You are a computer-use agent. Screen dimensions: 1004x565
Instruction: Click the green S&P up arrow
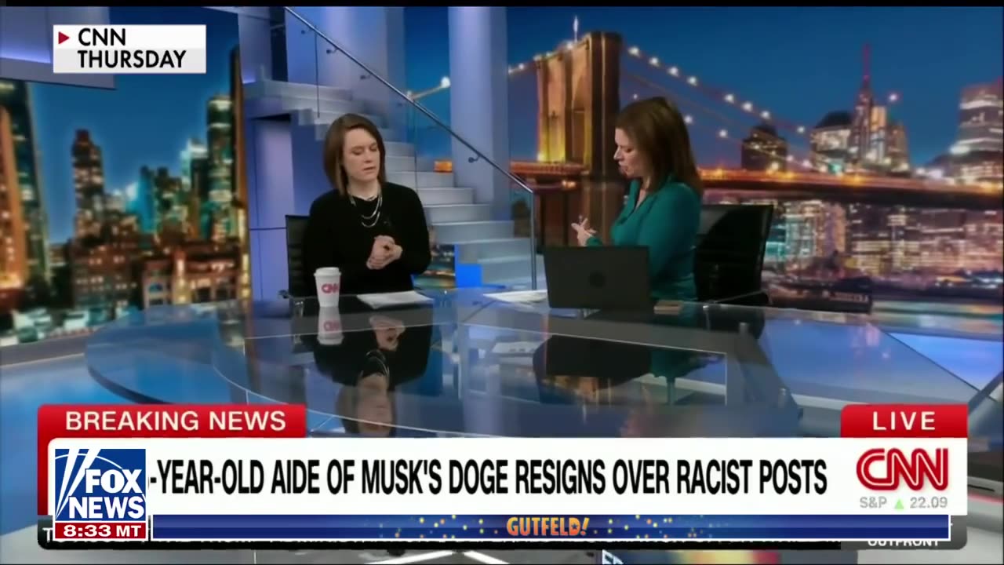coord(900,503)
